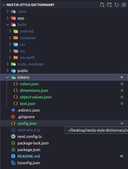Click the public folder globe icon

[x=13, y=71]
